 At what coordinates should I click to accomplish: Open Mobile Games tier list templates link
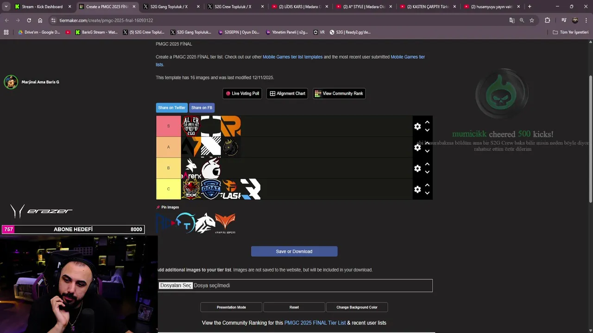tap(293, 57)
